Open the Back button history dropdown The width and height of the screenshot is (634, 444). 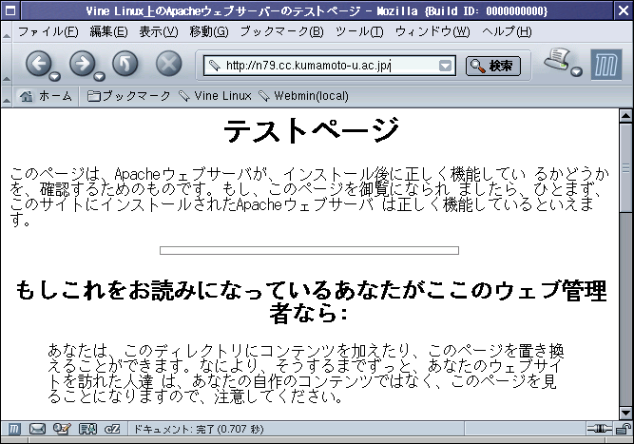[55, 76]
